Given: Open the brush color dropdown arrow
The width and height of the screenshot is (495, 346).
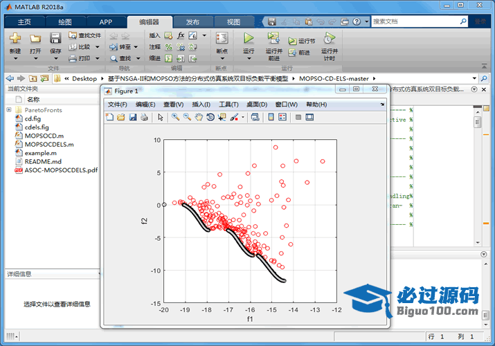Looking at the screenshot, I should (243, 118).
